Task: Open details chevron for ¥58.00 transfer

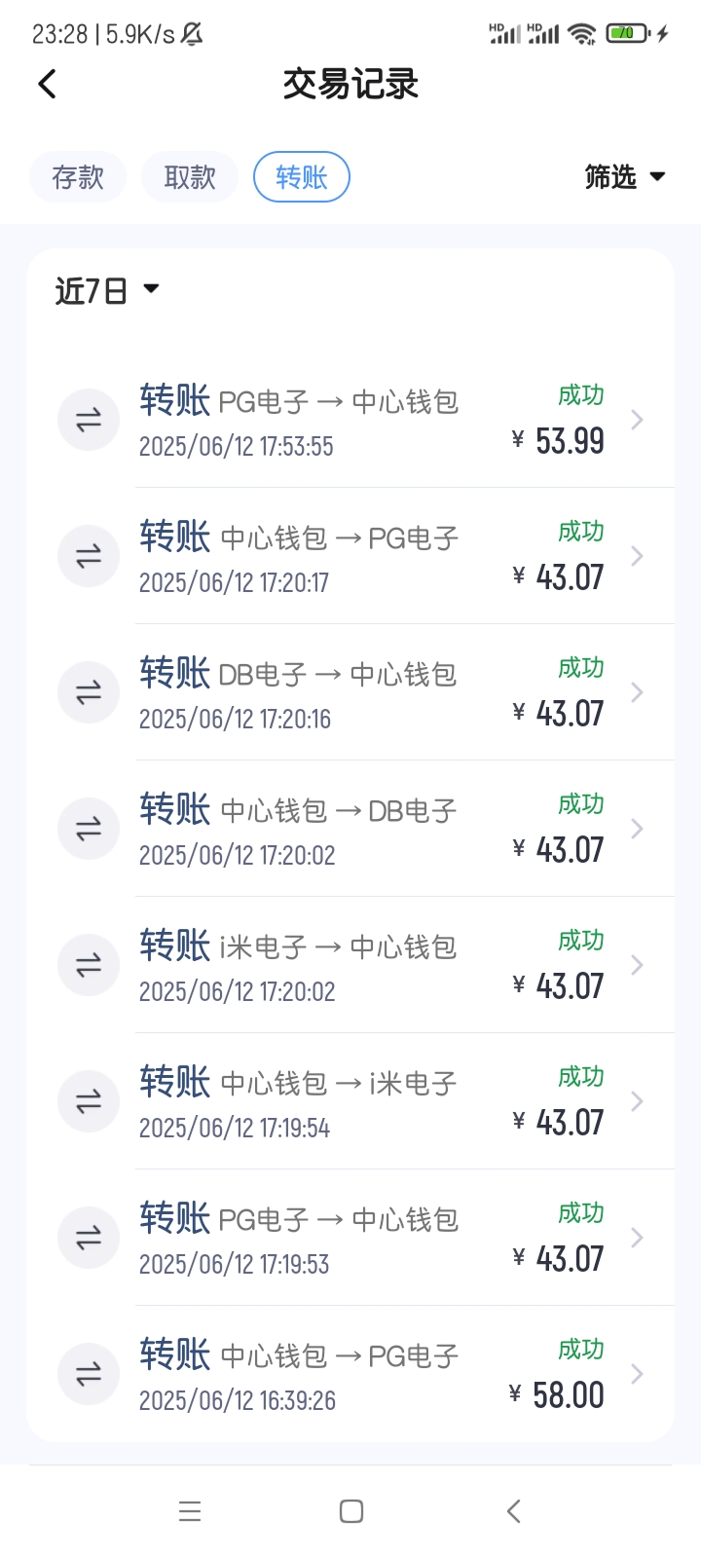Action: pyautogui.click(x=638, y=1374)
